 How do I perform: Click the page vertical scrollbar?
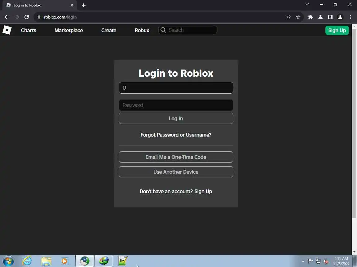click(x=354, y=124)
